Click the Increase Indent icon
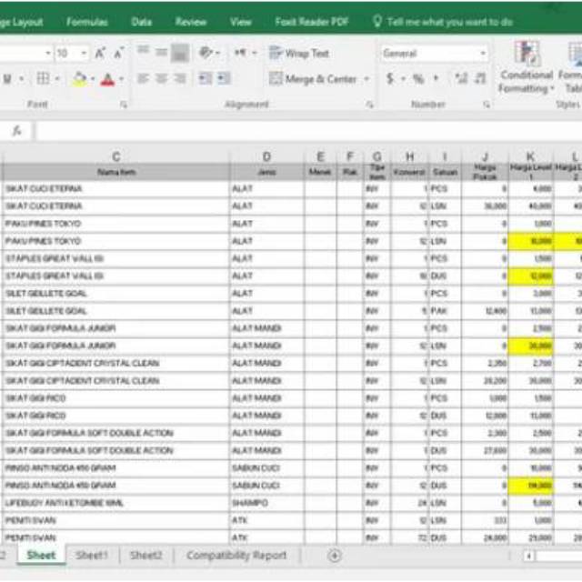582x582 pixels. click(x=225, y=79)
